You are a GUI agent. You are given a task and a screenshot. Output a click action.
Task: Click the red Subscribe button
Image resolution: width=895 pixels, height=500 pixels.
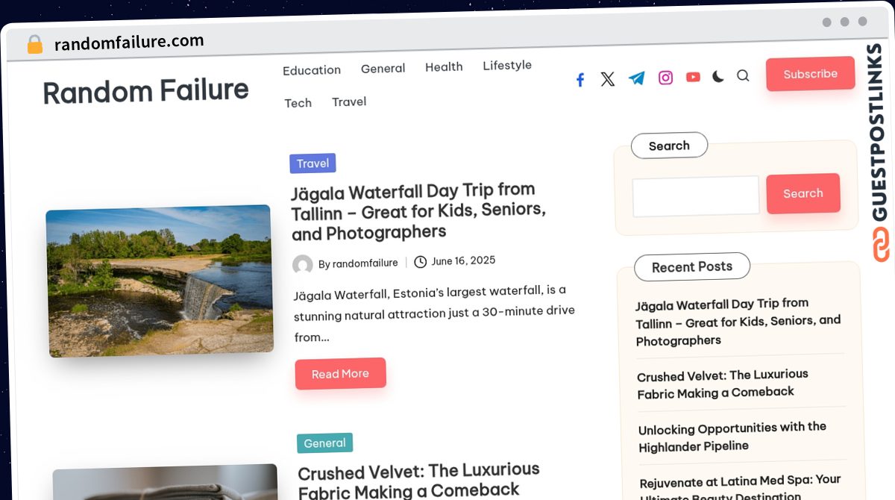(x=810, y=74)
